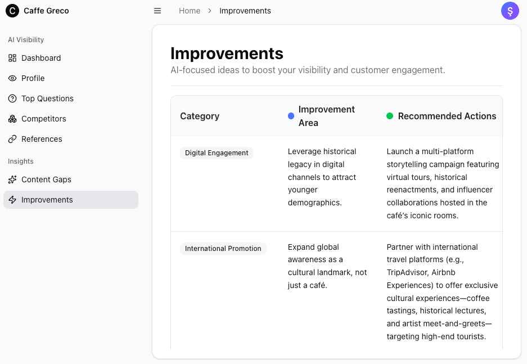Click the blue Improvement Area dot
Image resolution: width=527 pixels, height=364 pixels.
pyautogui.click(x=291, y=116)
